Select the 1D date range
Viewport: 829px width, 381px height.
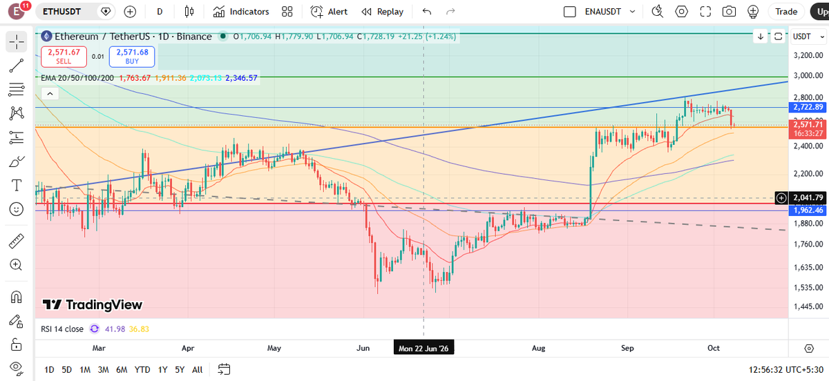click(49, 369)
